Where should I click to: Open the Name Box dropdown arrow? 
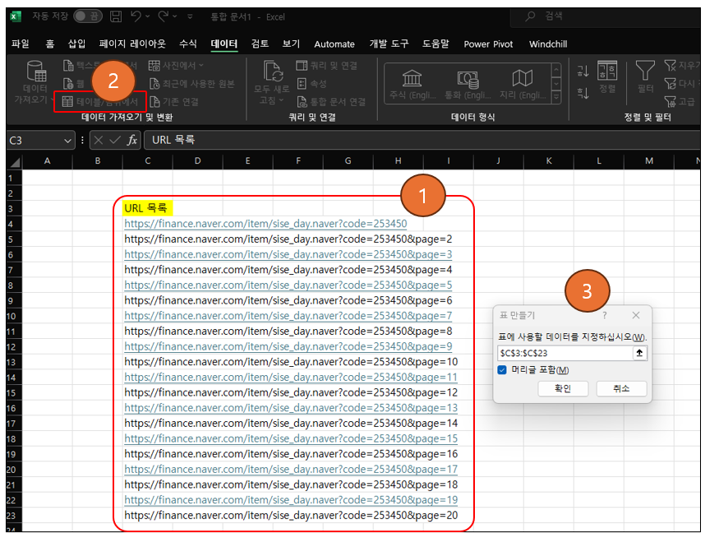pyautogui.click(x=68, y=141)
